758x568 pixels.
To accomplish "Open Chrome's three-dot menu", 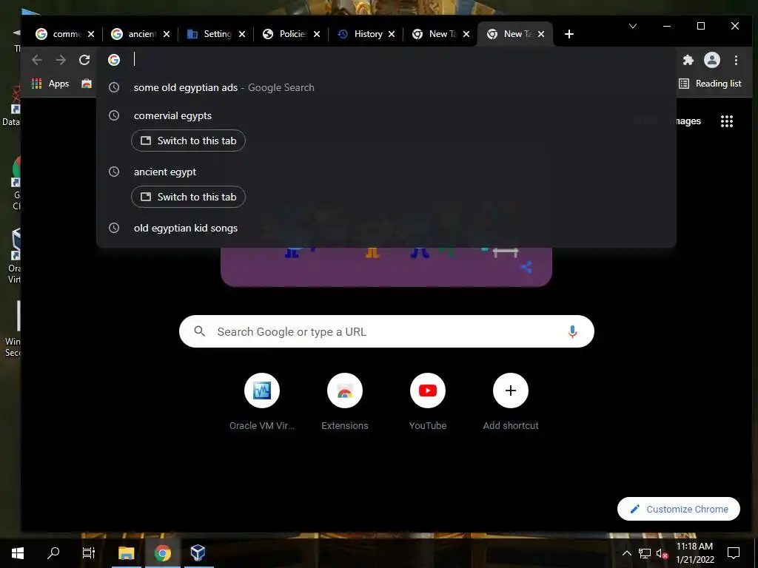I will point(736,60).
